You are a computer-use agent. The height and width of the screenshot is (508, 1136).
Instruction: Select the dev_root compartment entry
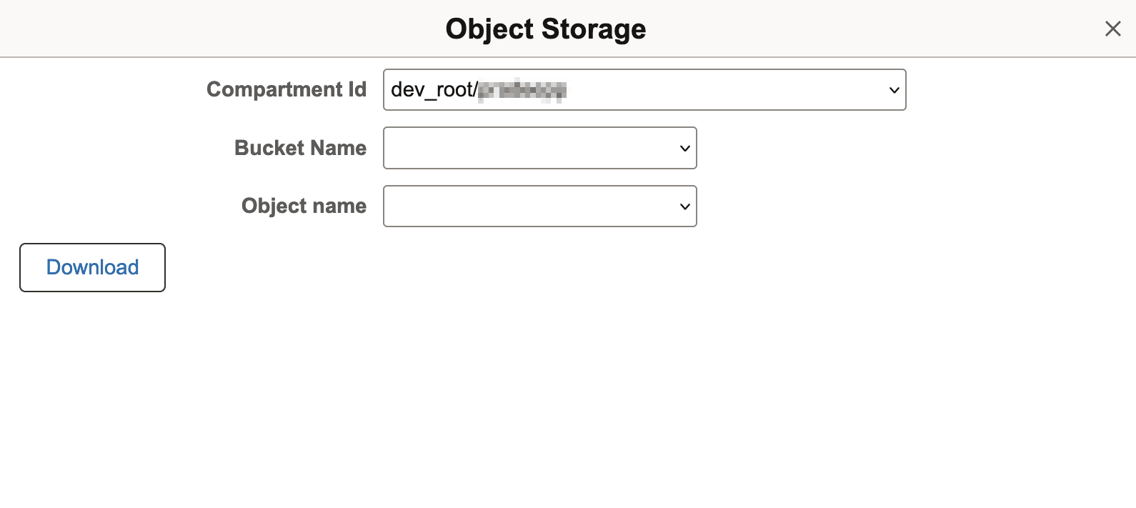[500, 90]
